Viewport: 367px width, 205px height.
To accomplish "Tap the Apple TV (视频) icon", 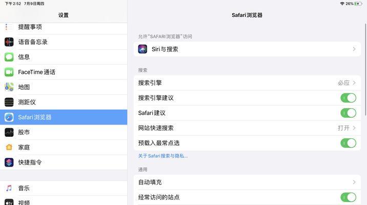I will (x=9, y=202).
